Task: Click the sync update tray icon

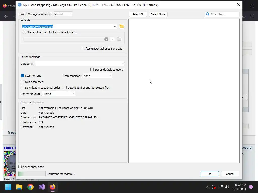Action: pyautogui.click(x=214, y=187)
